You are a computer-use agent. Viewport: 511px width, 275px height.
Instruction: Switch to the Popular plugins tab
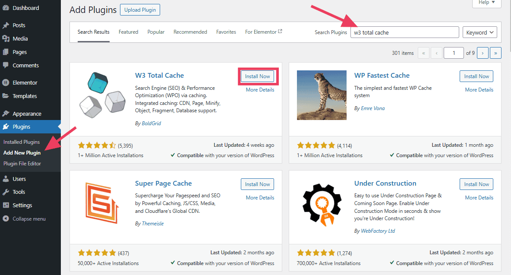(x=156, y=32)
